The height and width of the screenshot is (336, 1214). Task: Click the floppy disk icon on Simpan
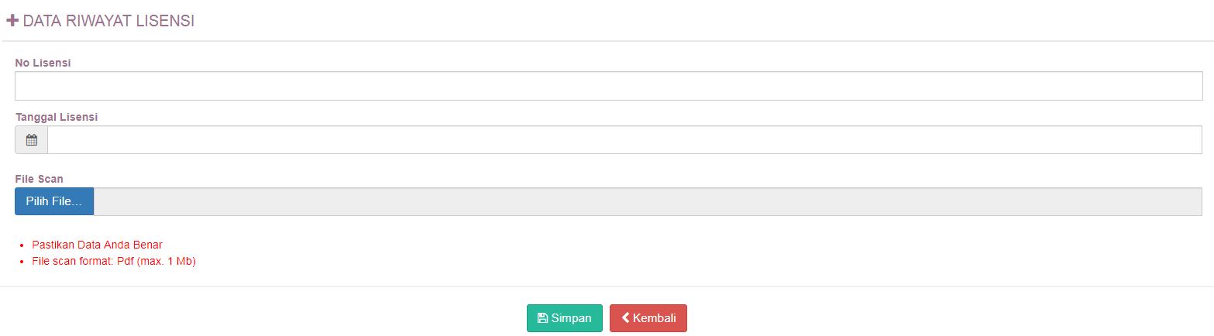click(542, 318)
